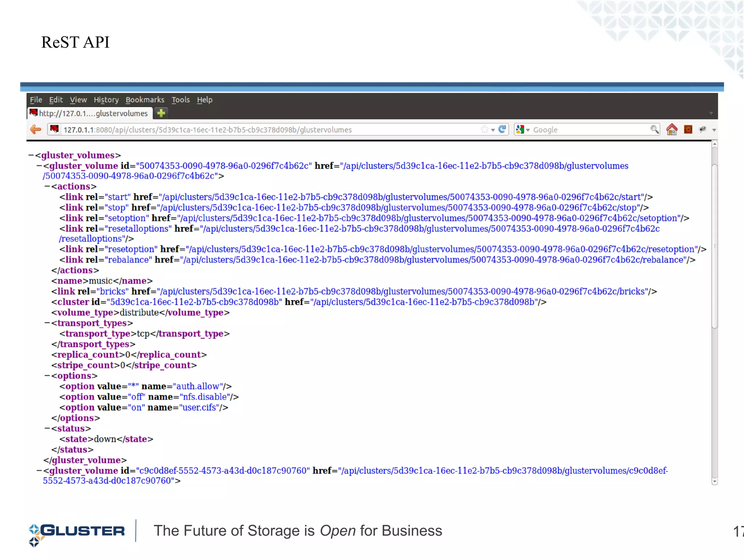Click the Google search engine icon

coord(519,129)
